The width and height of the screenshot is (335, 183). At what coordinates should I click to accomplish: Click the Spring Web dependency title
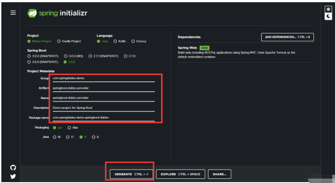tap(187, 48)
